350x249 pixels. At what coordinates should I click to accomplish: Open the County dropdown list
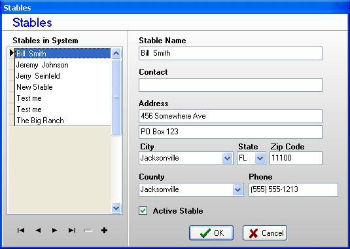click(237, 190)
